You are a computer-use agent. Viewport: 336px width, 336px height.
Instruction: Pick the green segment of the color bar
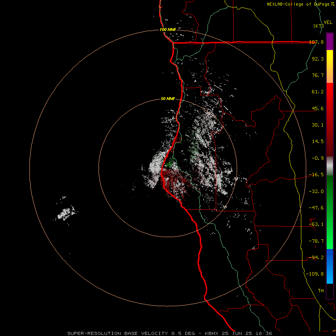[x=330, y=212]
